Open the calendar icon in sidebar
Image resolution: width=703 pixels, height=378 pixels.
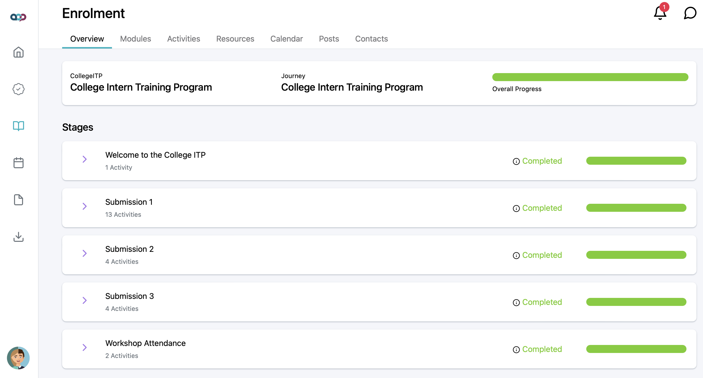[18, 163]
